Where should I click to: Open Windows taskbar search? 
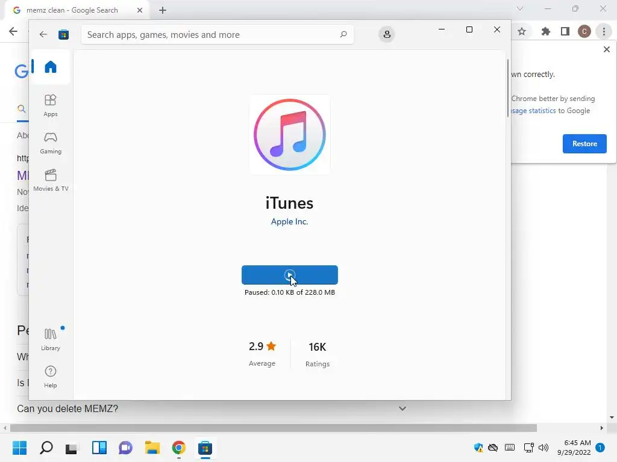[46, 448]
